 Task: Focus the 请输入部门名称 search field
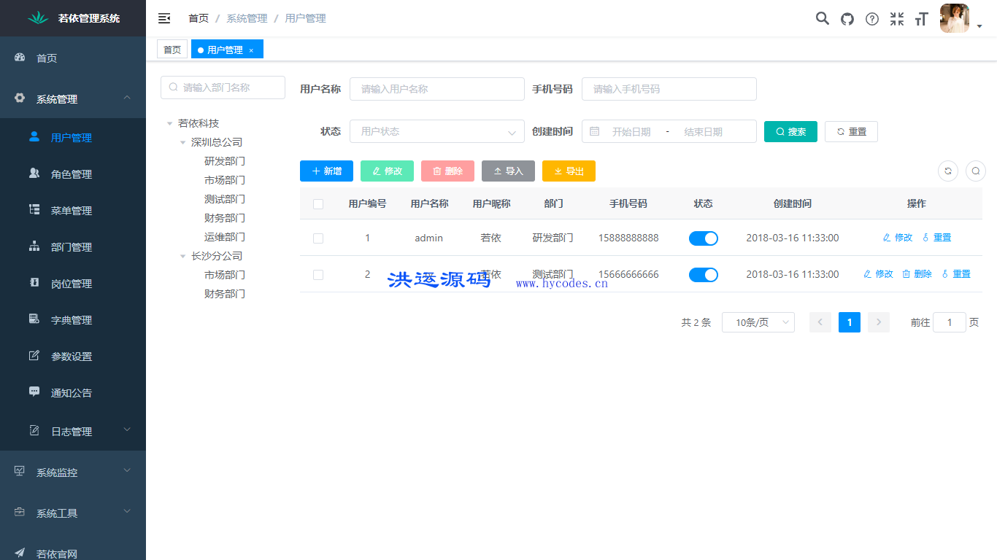[x=223, y=87]
